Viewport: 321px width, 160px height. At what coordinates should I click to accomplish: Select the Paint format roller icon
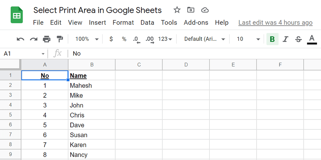pyautogui.click(x=60, y=39)
